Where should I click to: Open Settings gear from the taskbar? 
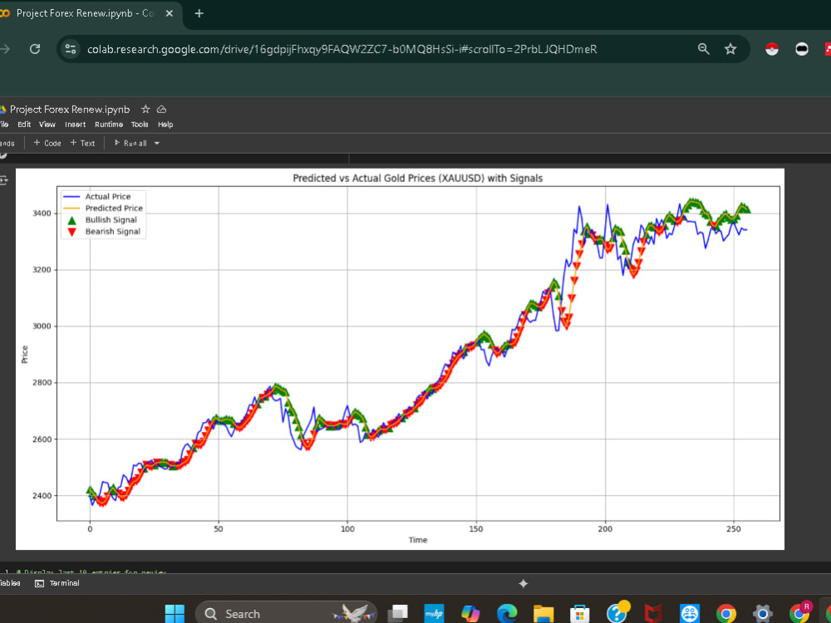[x=763, y=614]
